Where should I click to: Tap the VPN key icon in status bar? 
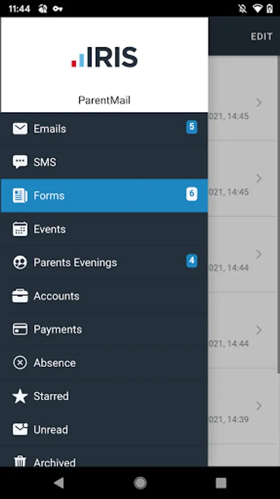(58, 9)
